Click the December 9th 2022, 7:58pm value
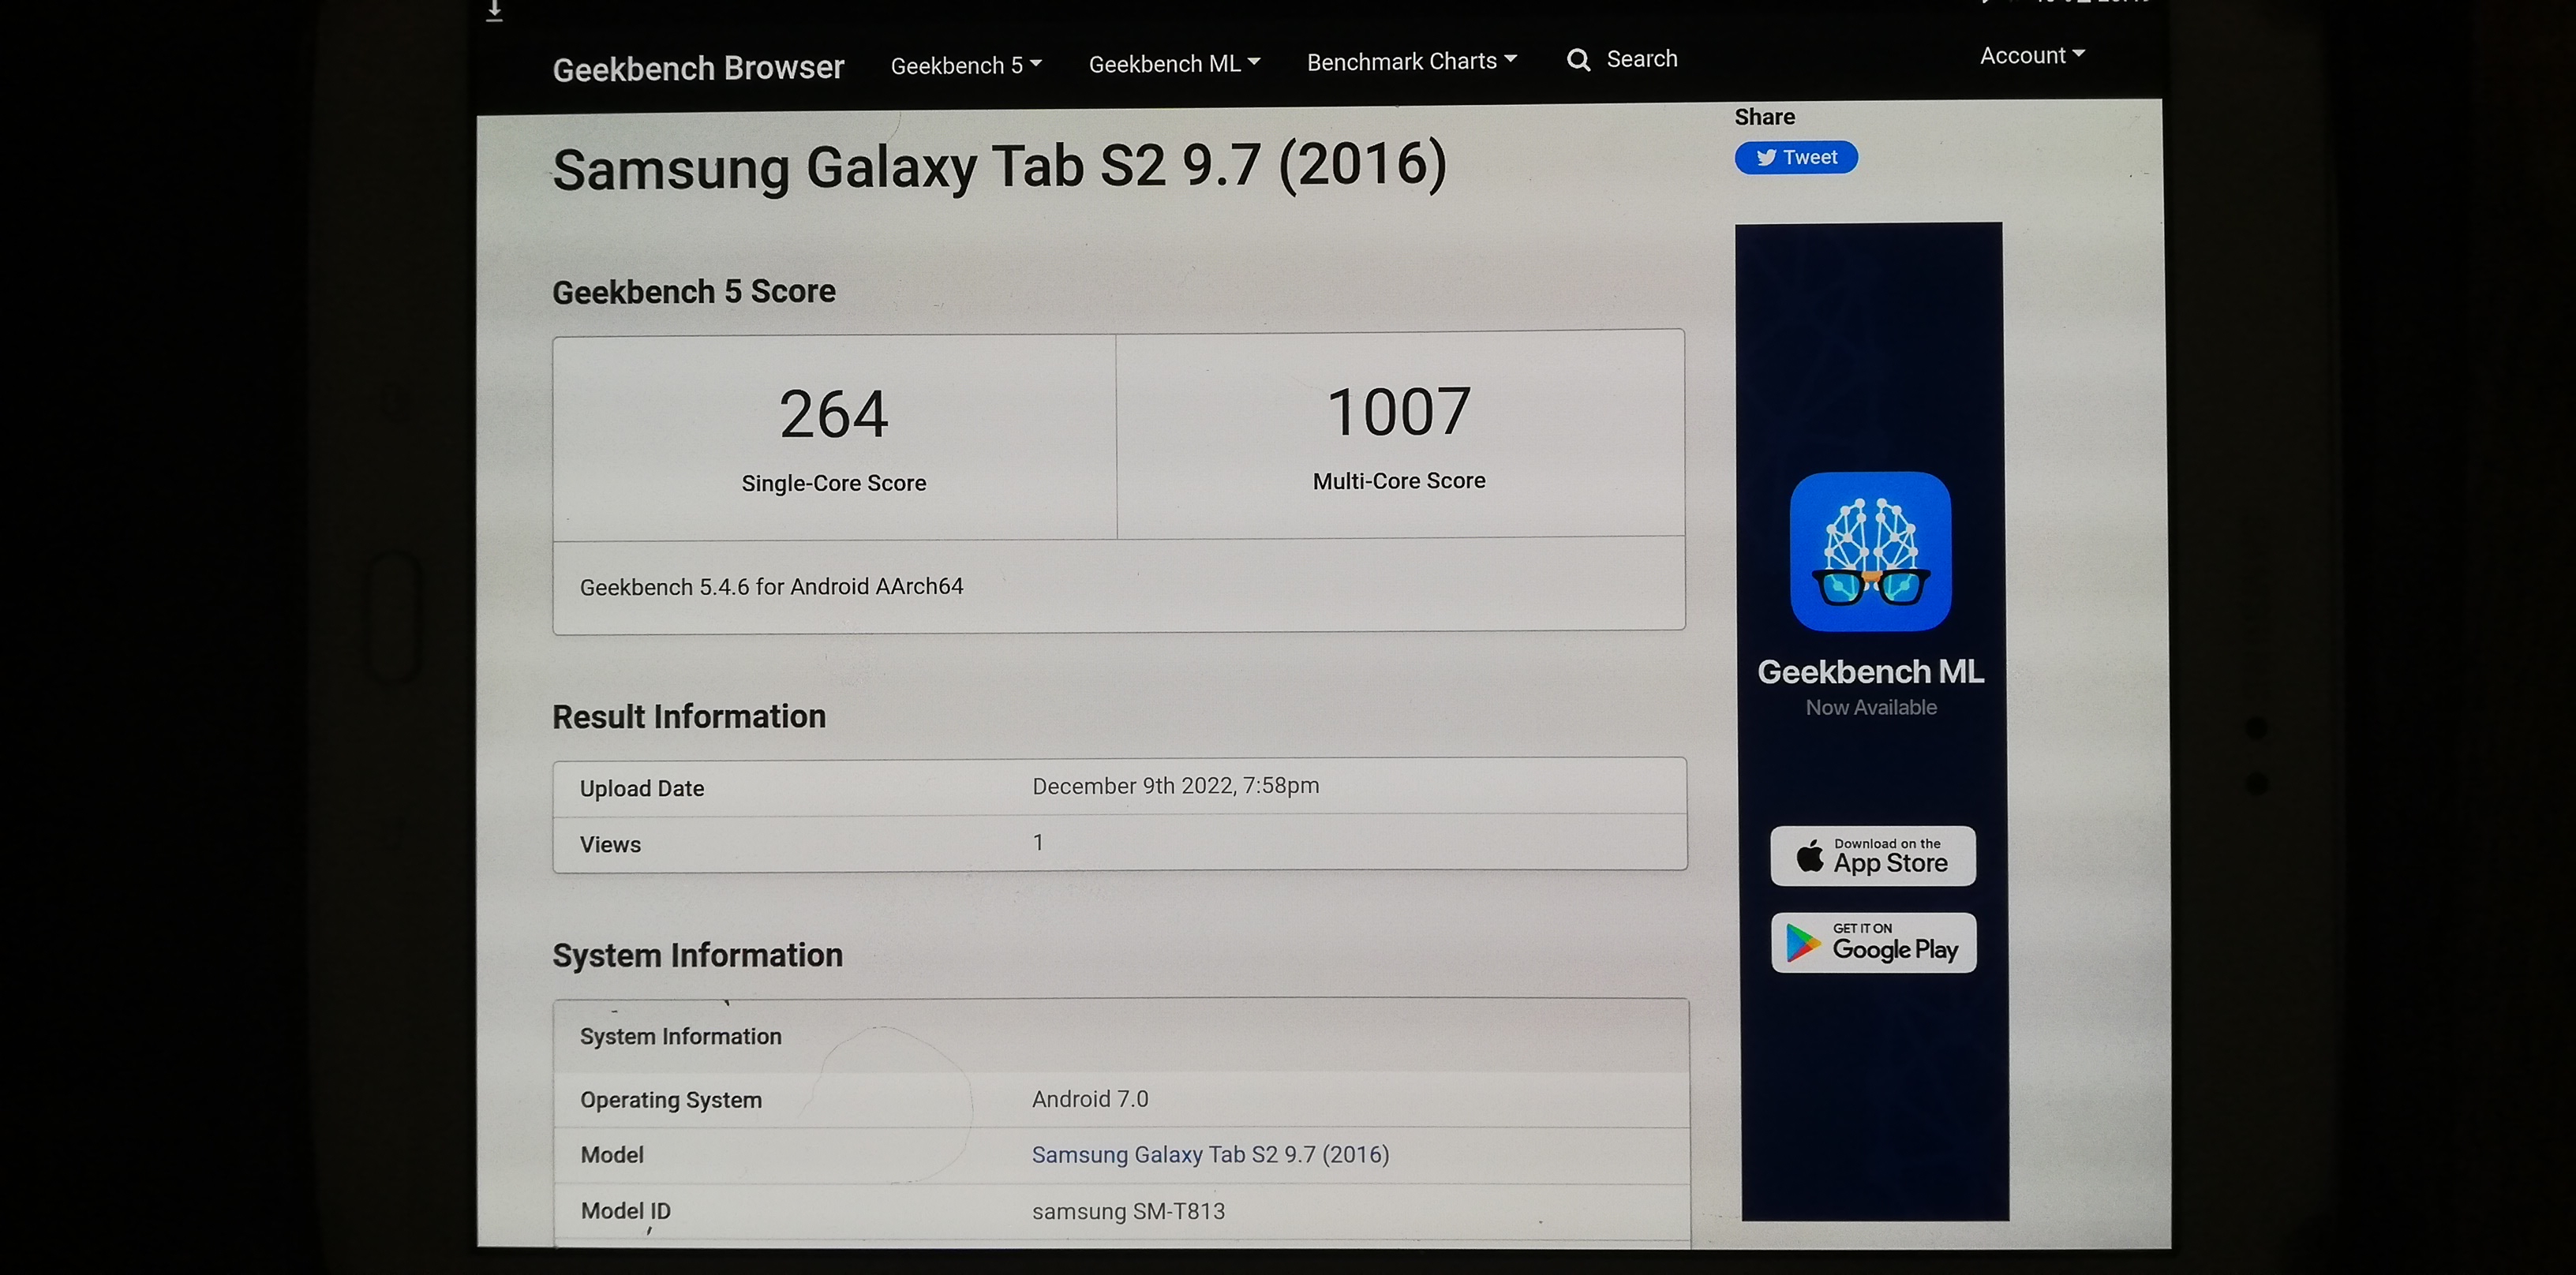 1175,786
